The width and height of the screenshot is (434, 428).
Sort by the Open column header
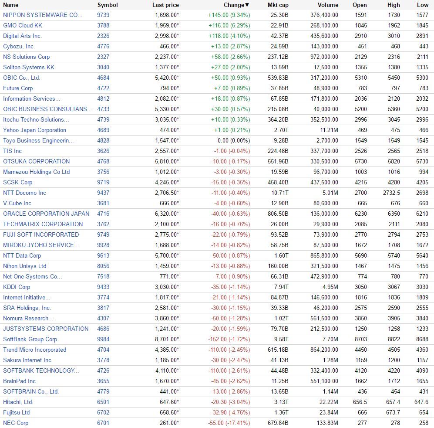pyautogui.click(x=360, y=5)
